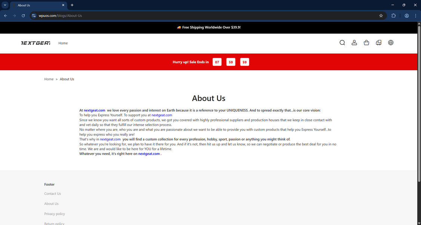Open a new browser tab
This screenshot has height=225, width=421.
click(72, 5)
